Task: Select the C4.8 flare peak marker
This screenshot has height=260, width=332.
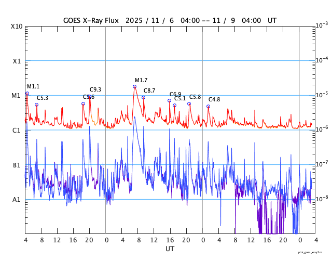Action: 208,106
